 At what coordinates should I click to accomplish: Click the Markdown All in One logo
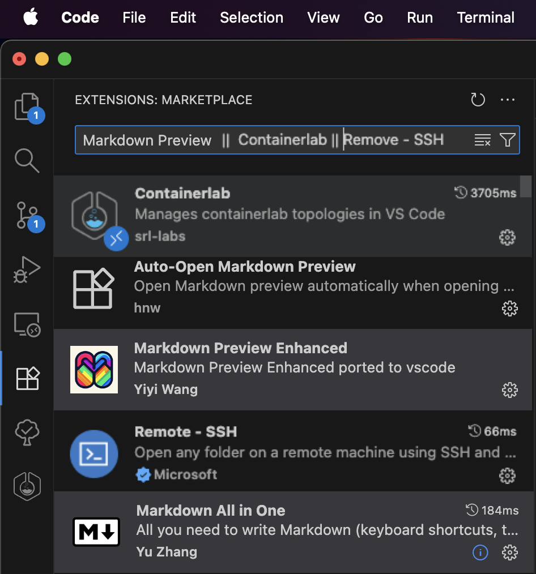coord(96,532)
